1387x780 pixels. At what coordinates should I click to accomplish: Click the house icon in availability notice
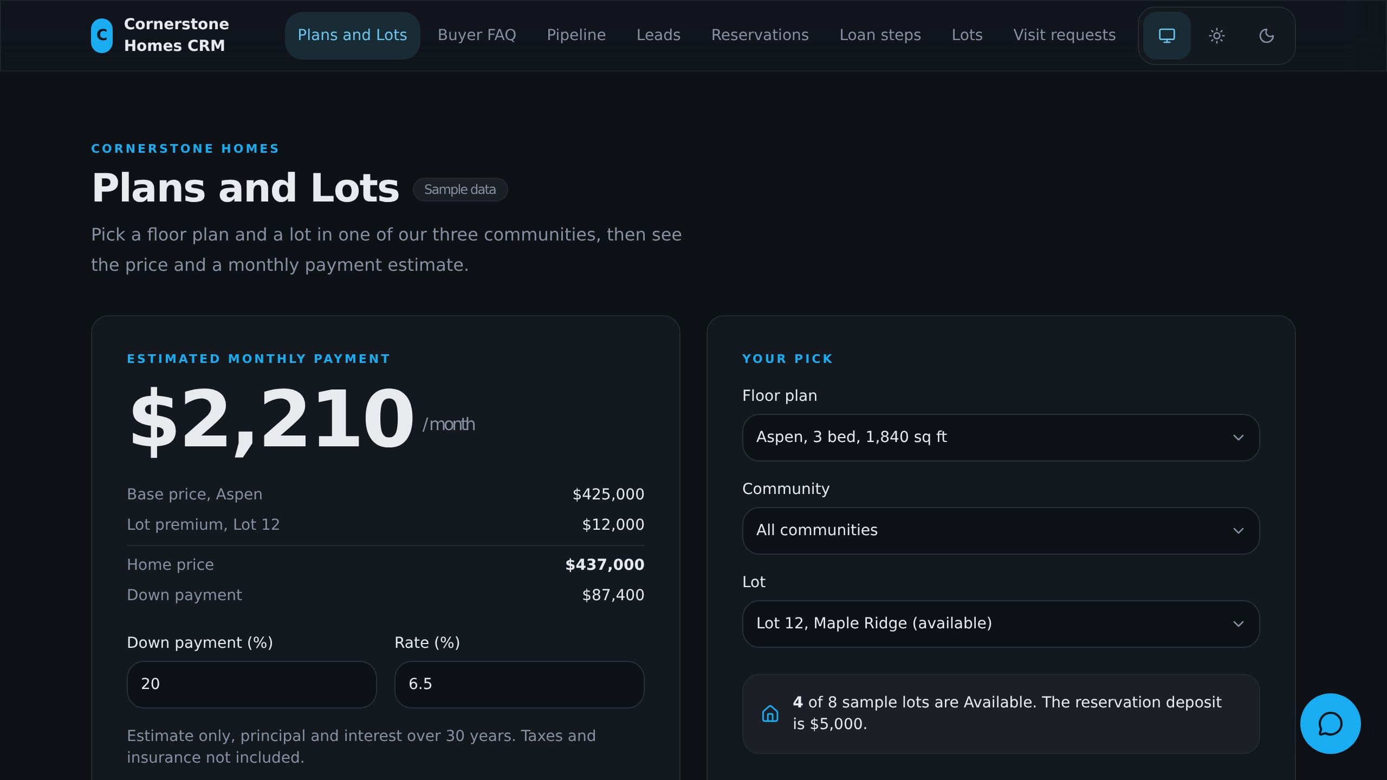pyautogui.click(x=770, y=713)
